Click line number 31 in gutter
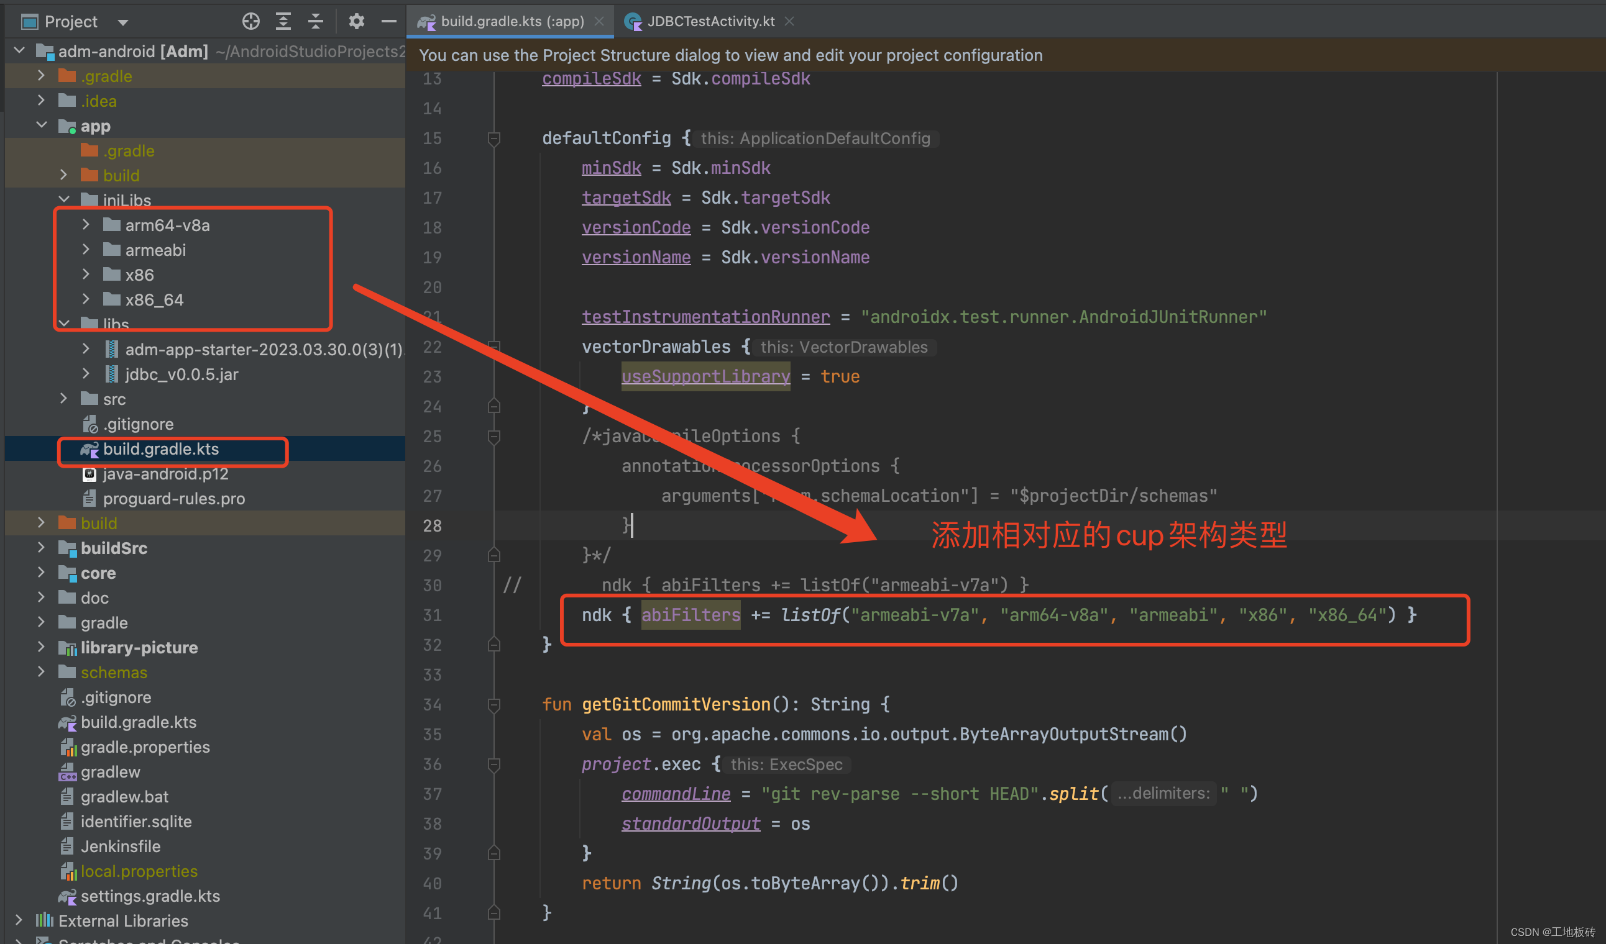The height and width of the screenshot is (944, 1606). point(432,615)
